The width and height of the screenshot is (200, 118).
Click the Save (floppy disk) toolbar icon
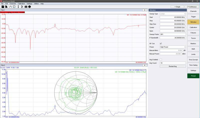point(3,7)
